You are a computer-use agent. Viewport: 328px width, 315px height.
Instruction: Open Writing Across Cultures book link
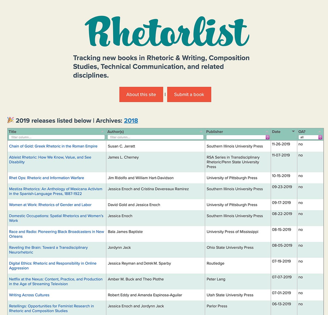coord(29,295)
